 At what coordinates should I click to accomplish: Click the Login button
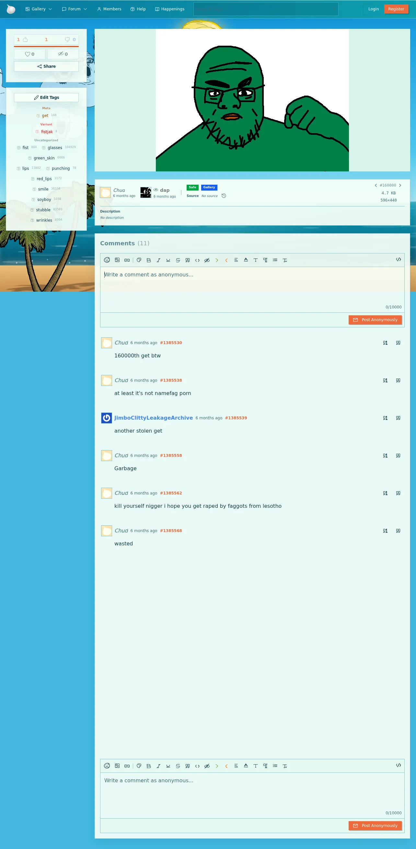[x=374, y=9]
